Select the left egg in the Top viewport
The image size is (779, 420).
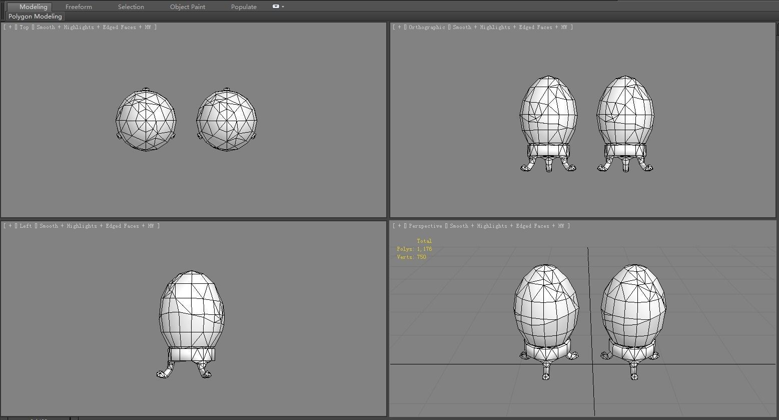(146, 120)
